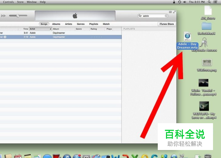The image size is (221, 158).
Task: Go to the Playlists tab
Action: coord(94,24)
